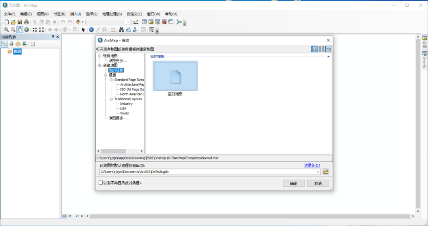Click the Add Data plus icon
Screen dimensions: 428x226
(x=78, y=22)
